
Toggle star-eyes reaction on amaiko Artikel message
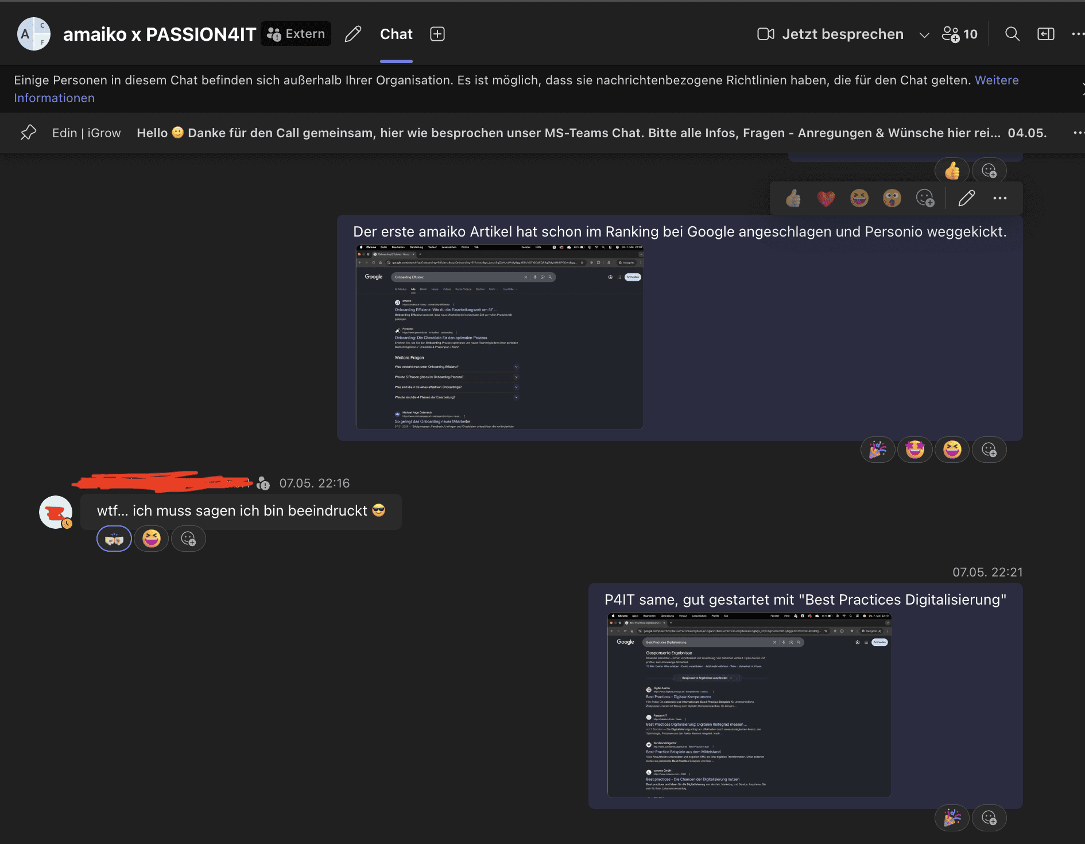coord(915,450)
